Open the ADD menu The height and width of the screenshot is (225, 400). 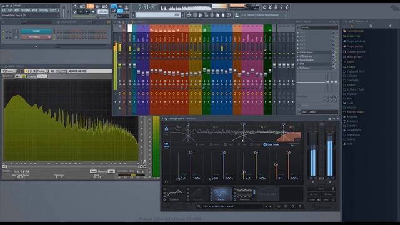pos(17,11)
